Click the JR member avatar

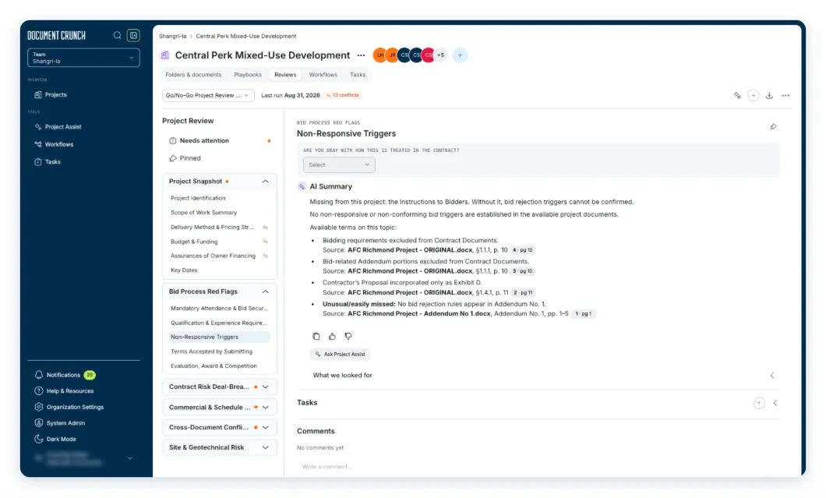(392, 55)
